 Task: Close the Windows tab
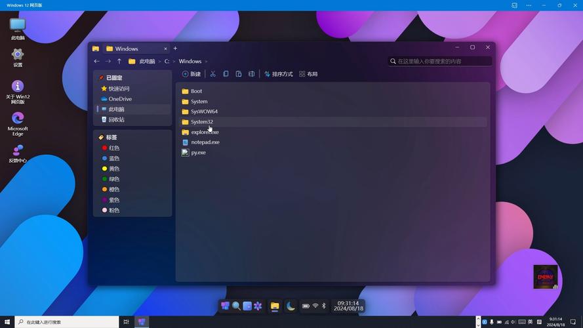tap(165, 49)
